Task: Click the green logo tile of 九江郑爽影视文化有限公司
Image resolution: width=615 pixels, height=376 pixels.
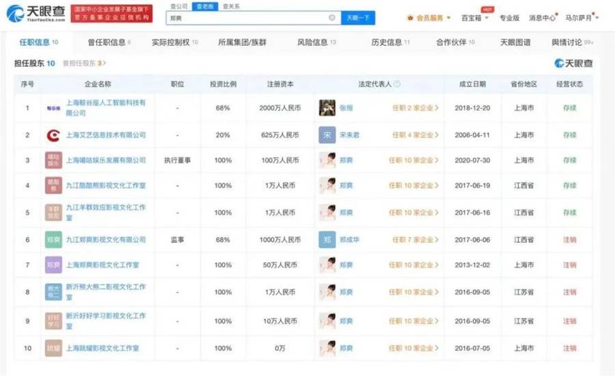Action: (54, 240)
